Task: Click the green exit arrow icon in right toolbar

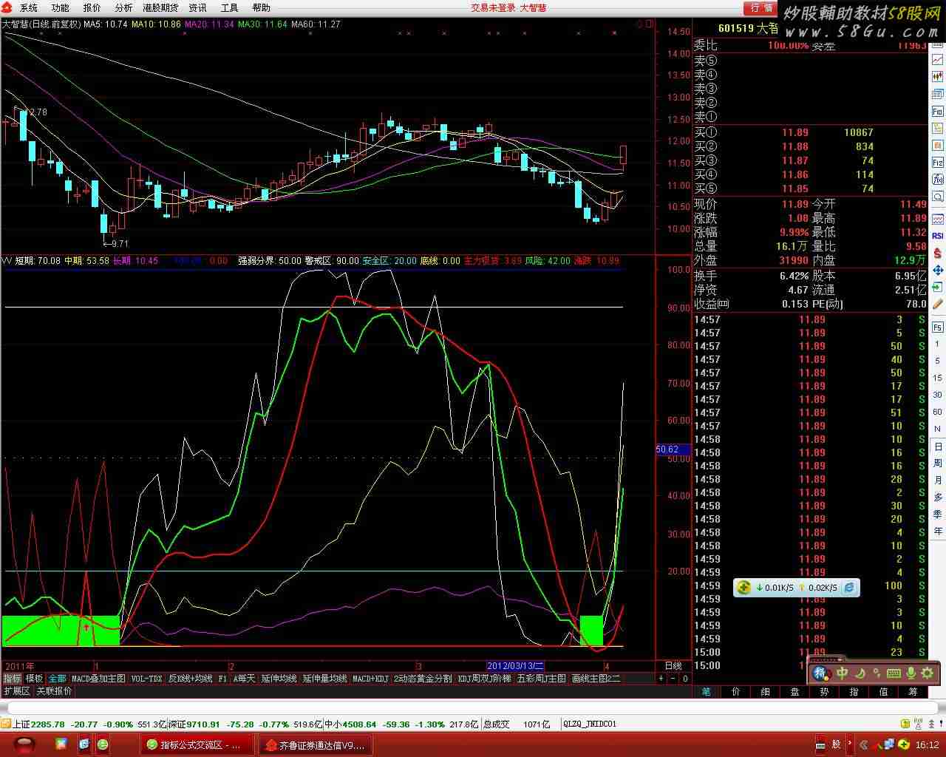Action: 937,287
